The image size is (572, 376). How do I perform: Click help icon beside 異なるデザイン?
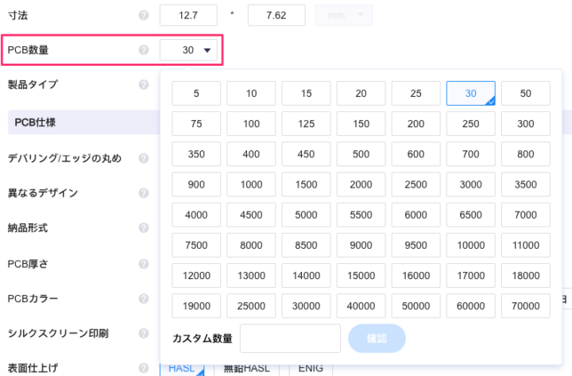(144, 193)
